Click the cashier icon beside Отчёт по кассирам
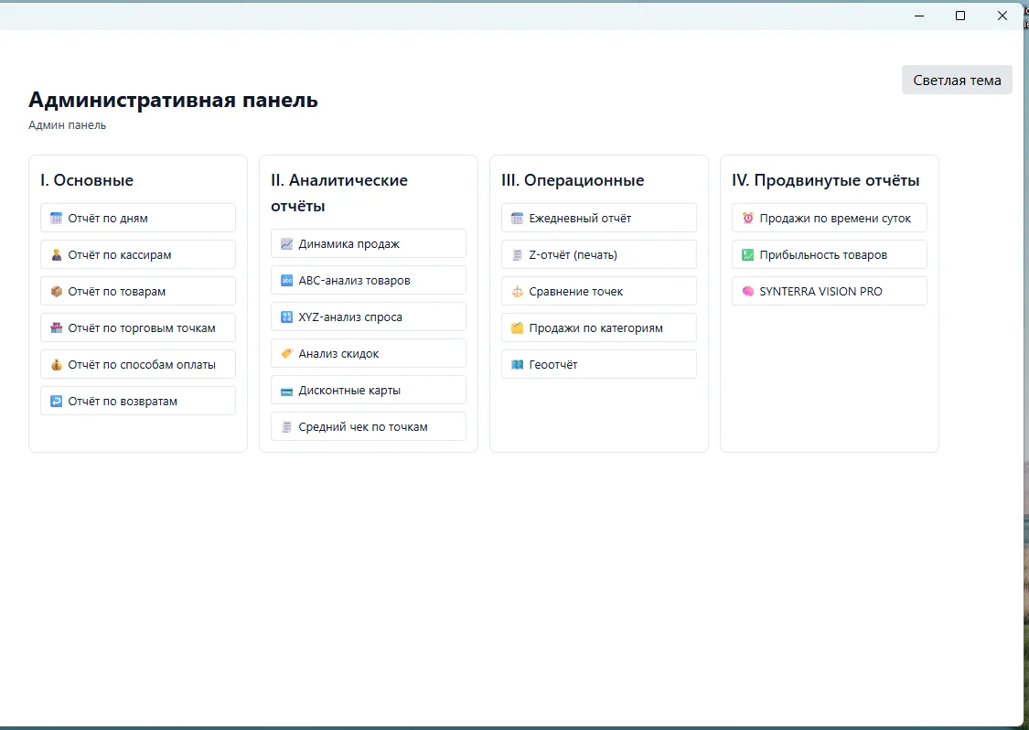 click(x=57, y=254)
